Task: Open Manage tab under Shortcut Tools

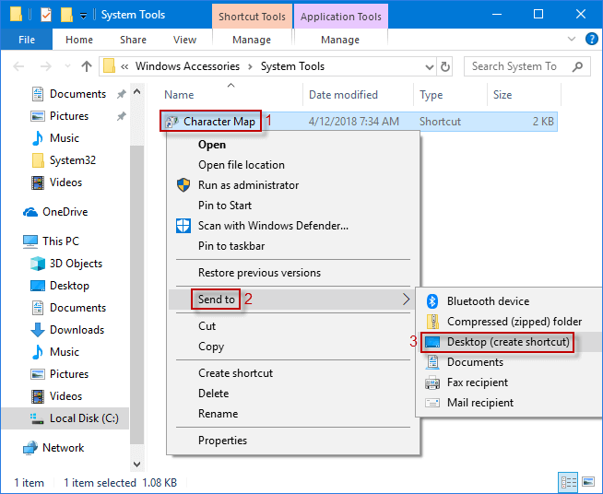Action: tap(252, 40)
